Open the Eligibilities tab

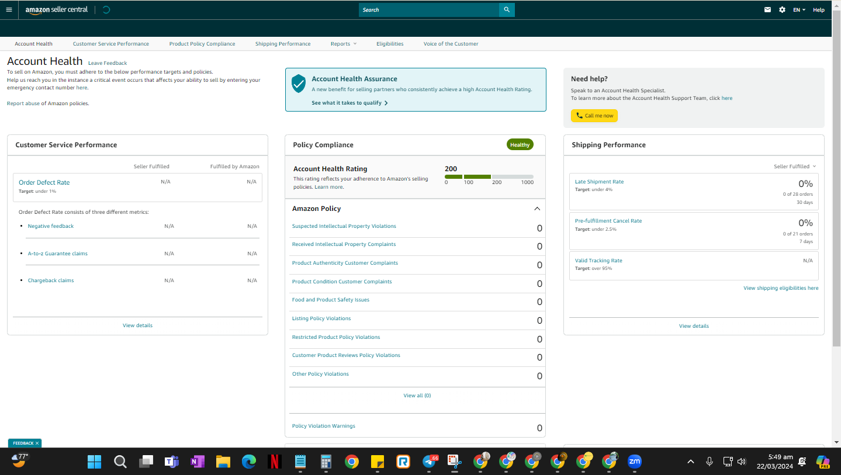390,44
